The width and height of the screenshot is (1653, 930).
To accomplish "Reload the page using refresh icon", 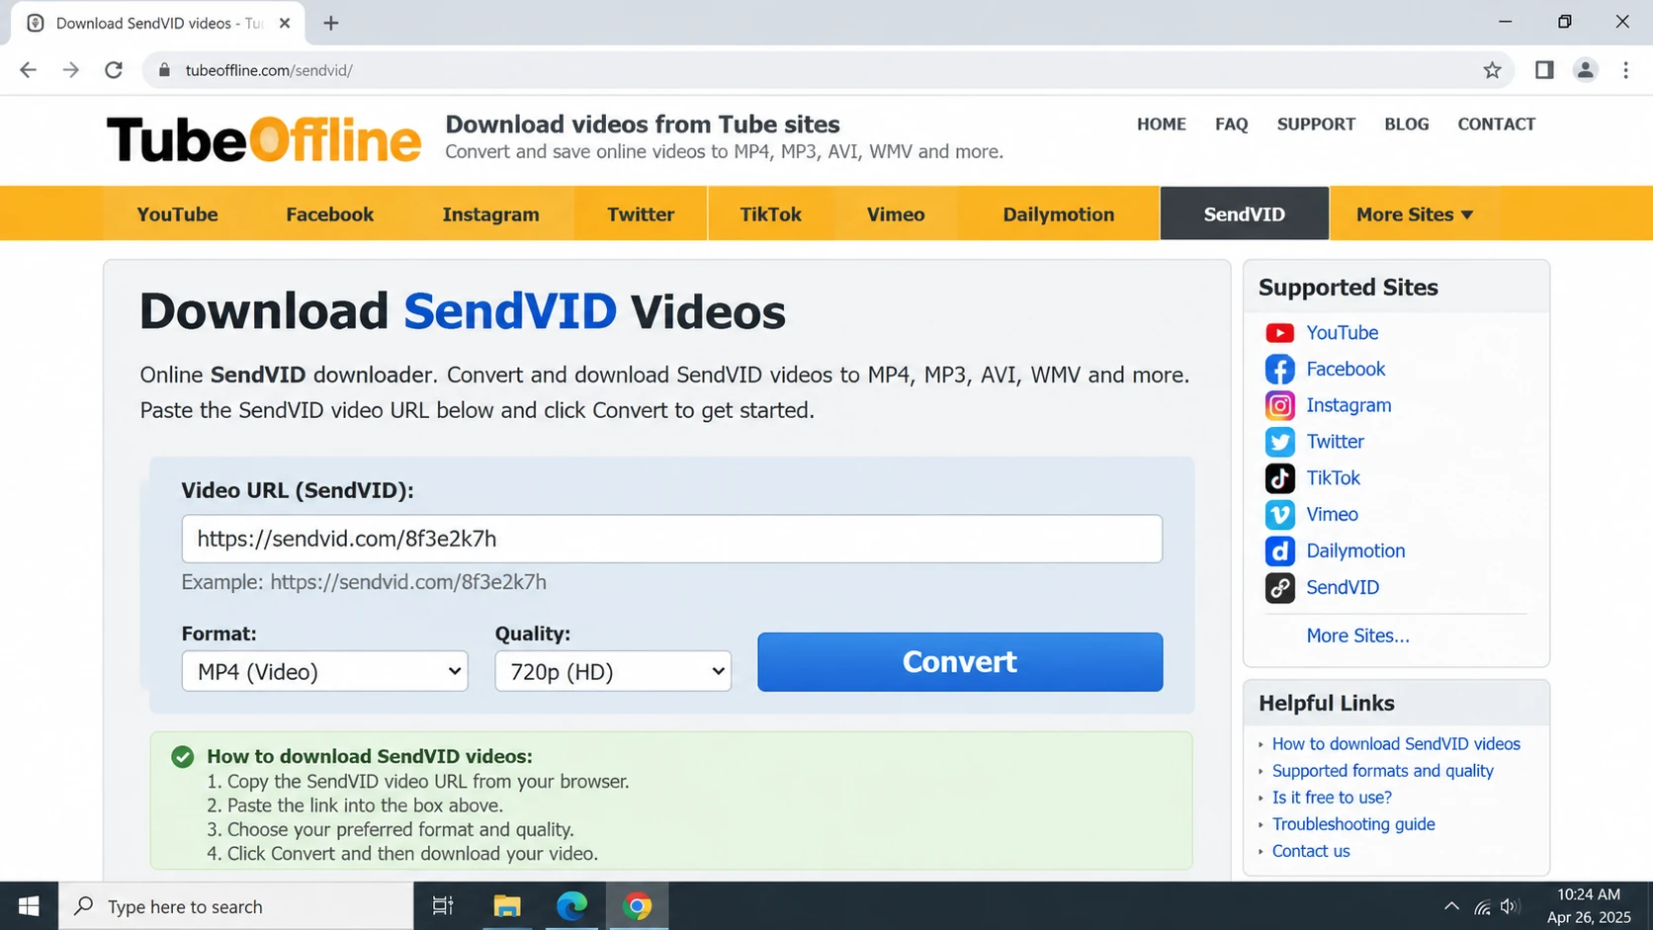I will tap(114, 70).
